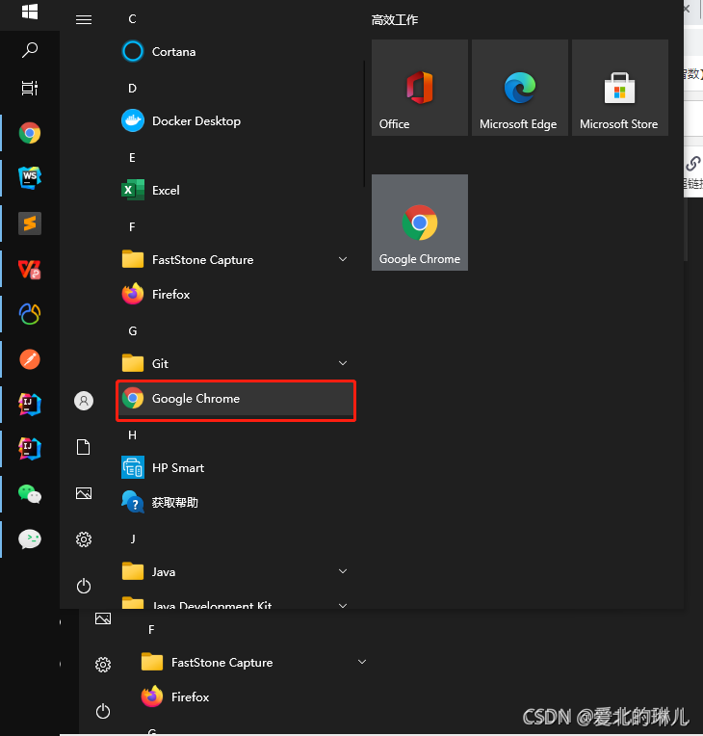Open Settings gear in Start menu side rail
703x736 pixels.
tap(84, 539)
